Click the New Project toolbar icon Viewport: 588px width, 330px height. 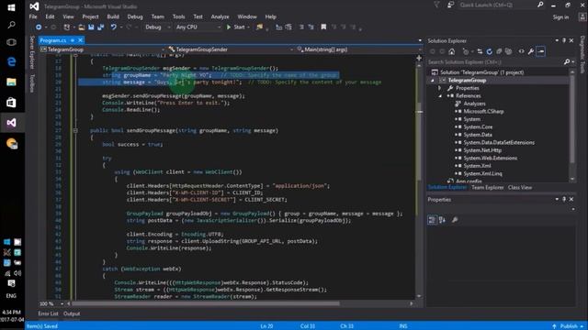click(x=66, y=27)
